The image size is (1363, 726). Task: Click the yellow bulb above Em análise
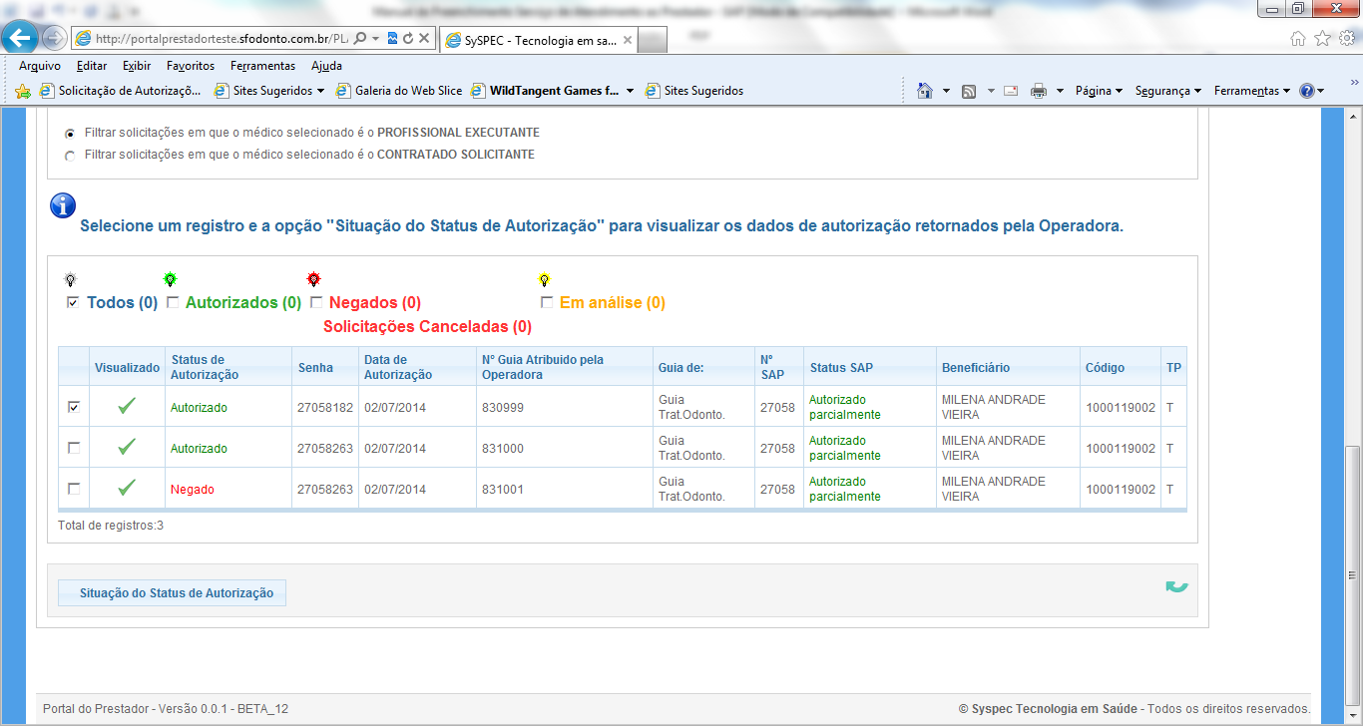coord(544,280)
